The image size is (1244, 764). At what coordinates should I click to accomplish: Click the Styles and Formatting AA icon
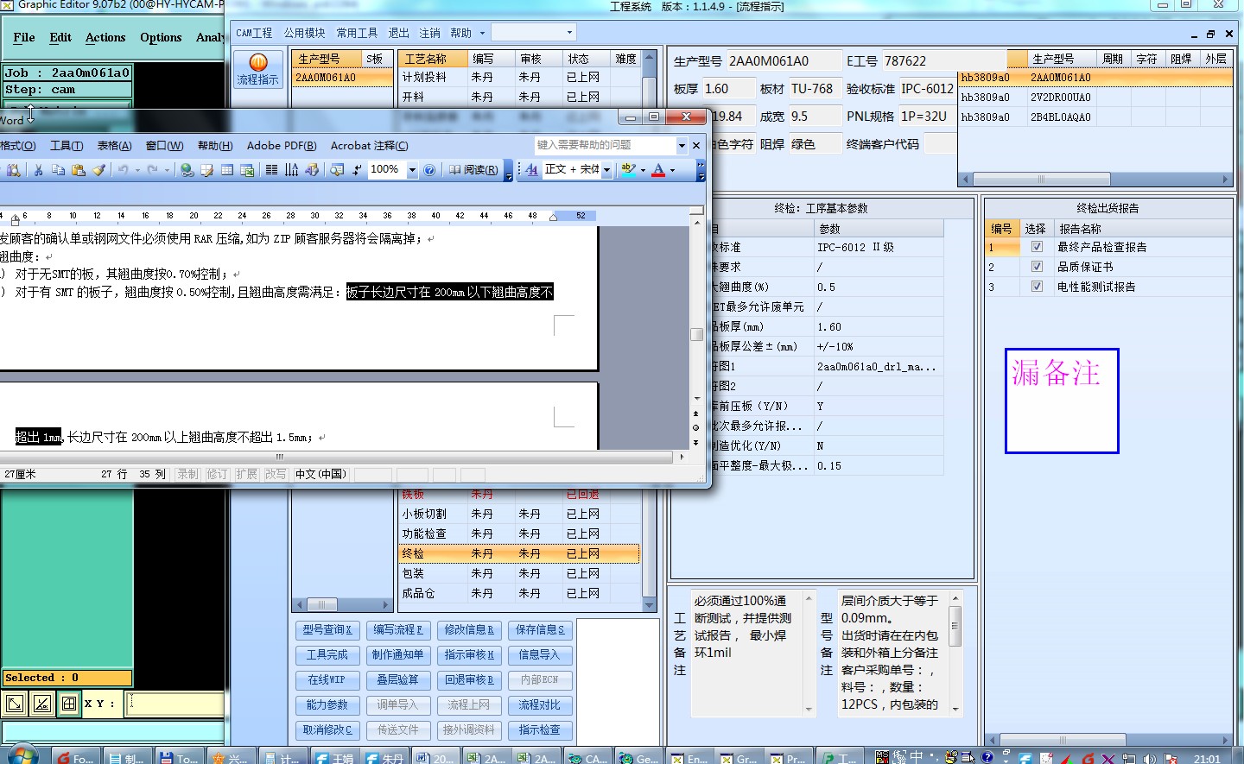tap(531, 170)
